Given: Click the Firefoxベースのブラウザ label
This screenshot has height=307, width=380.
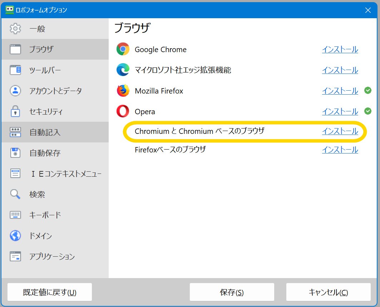Looking at the screenshot, I should (171, 150).
